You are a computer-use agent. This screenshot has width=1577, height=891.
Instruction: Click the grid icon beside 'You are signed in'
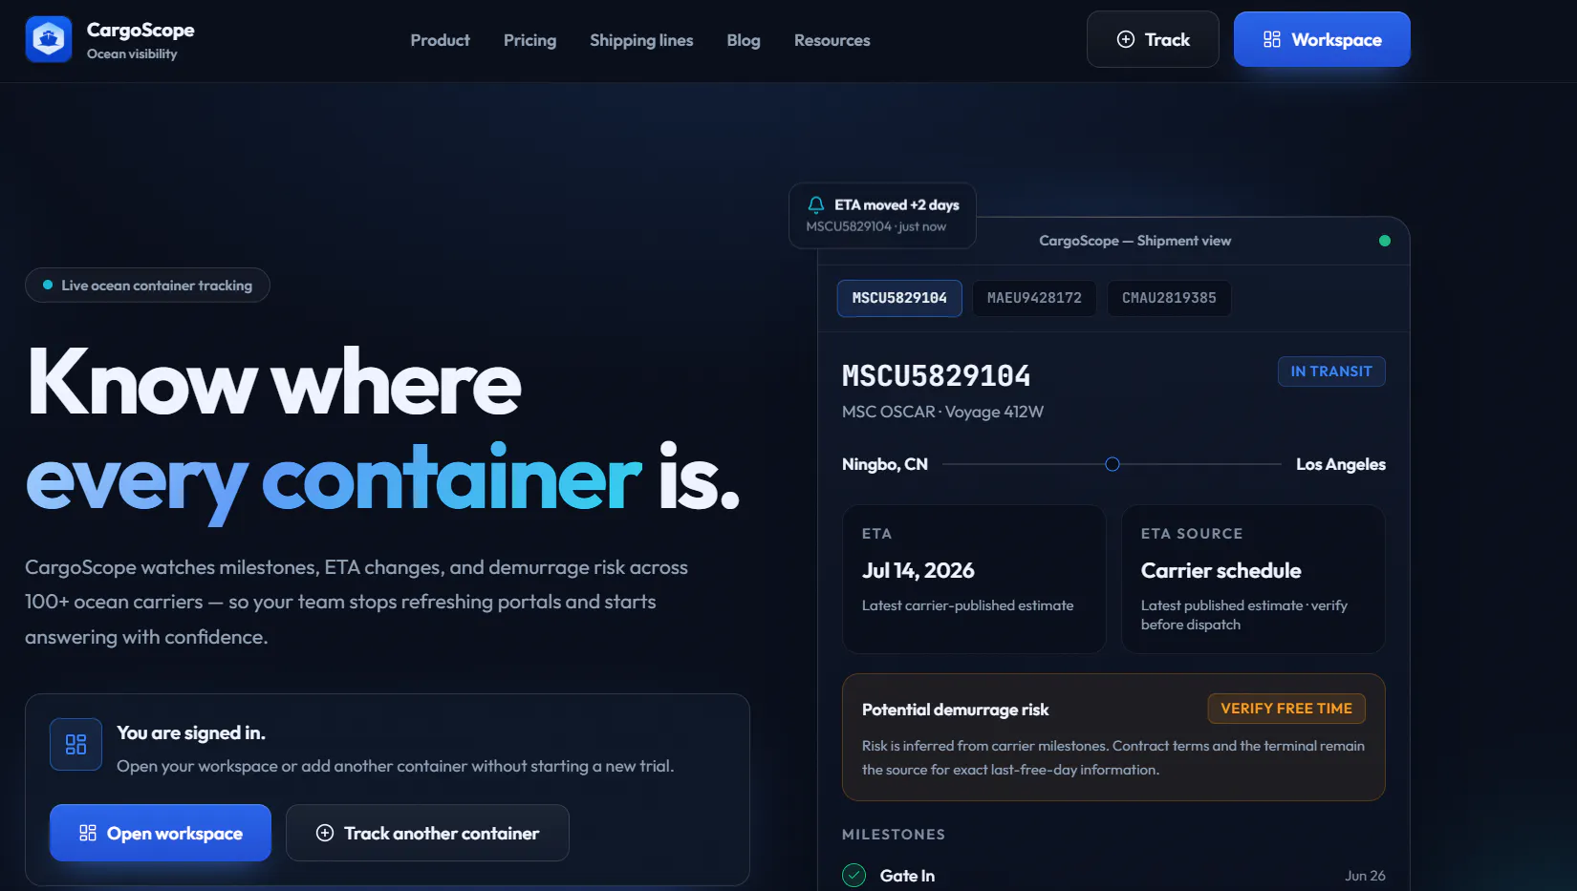(76, 744)
